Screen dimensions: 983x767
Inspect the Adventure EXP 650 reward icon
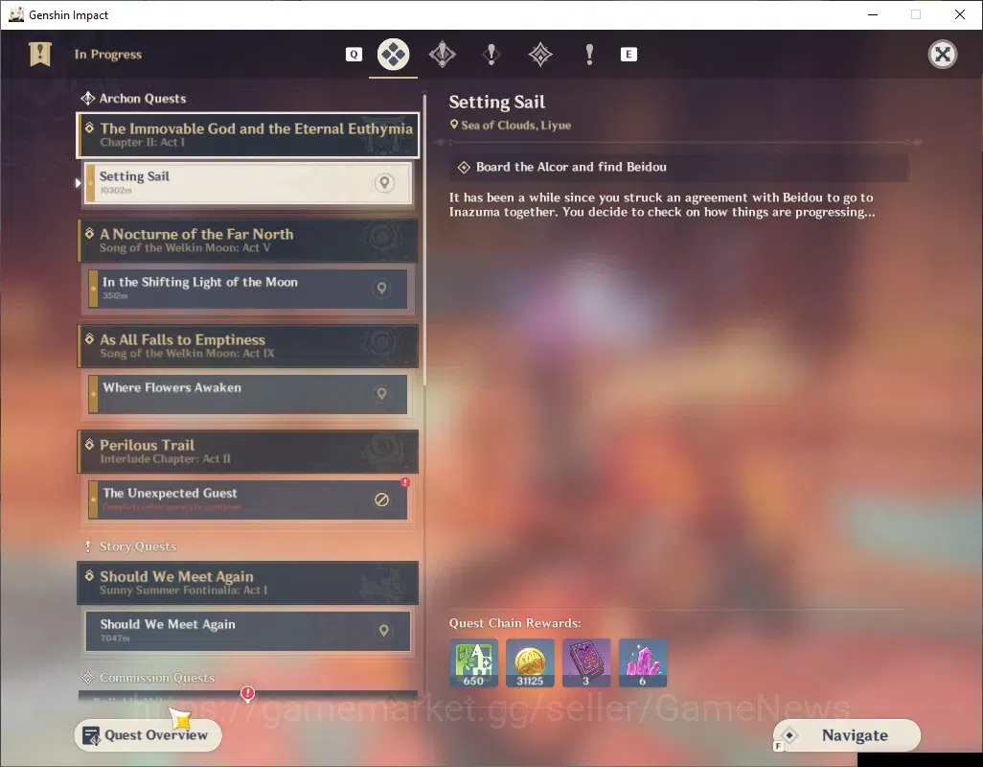tap(474, 662)
